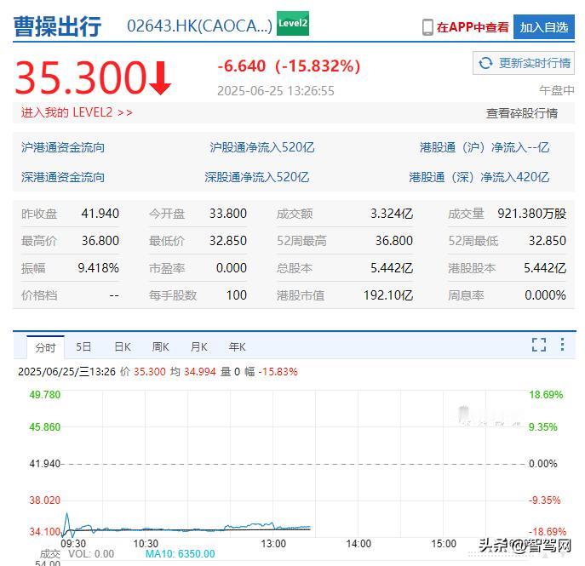Screen dimensions: 585x566
Task: Click the 午盘中 status text
Action: click(x=557, y=90)
